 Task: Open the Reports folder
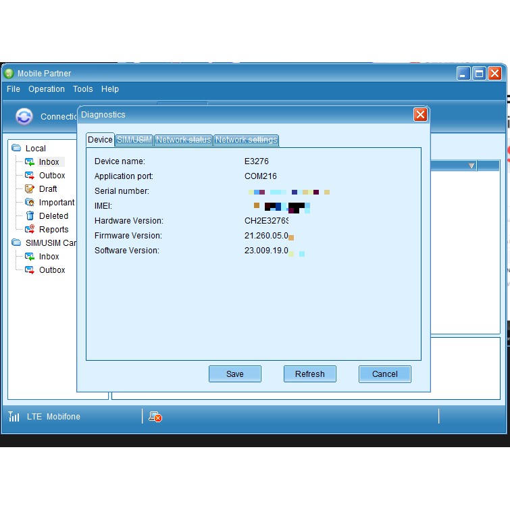coord(53,230)
